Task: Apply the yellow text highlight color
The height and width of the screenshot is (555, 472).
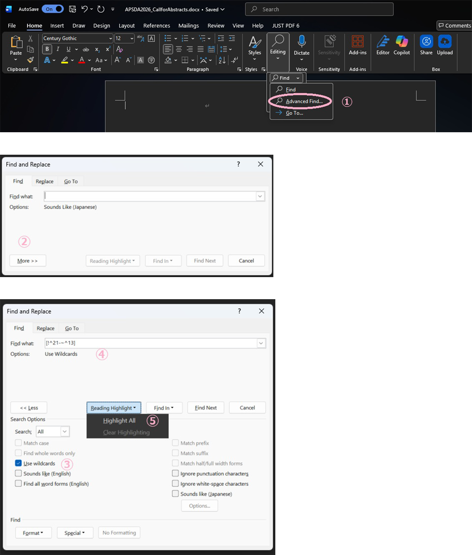Action: point(65,60)
